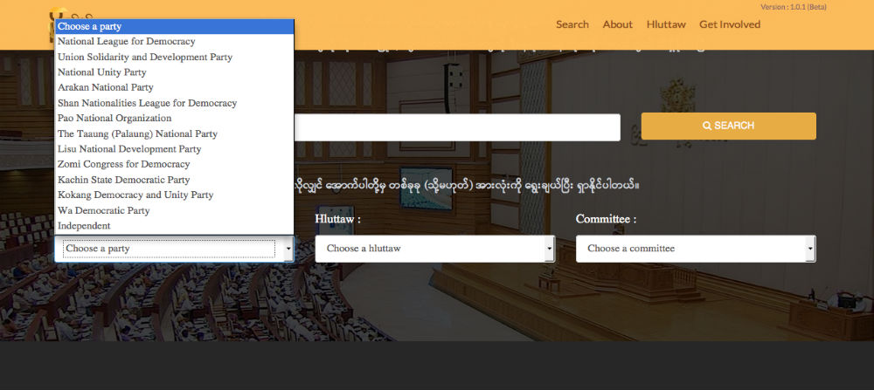Select The Taaung (Palaung) National Party
Screen dimensions: 874x390
tap(137, 133)
